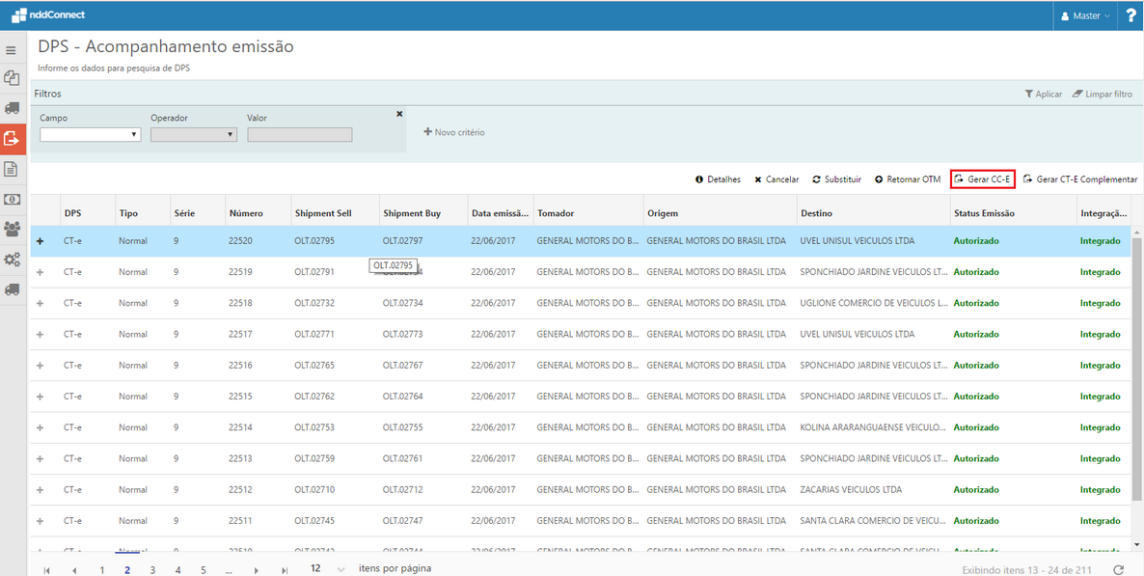Click Novo critério to add a filter
Image resolution: width=1144 pixels, height=576 pixels.
click(x=454, y=132)
